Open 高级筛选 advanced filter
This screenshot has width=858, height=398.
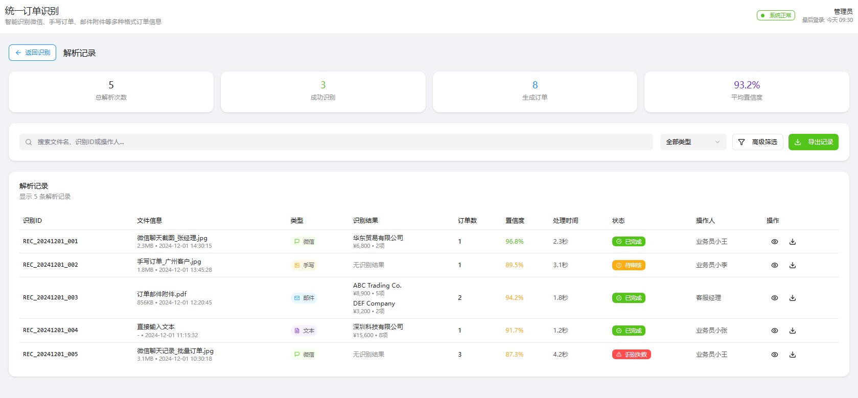(x=757, y=142)
